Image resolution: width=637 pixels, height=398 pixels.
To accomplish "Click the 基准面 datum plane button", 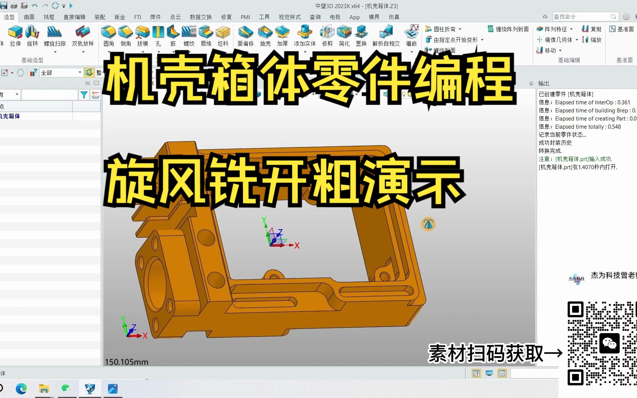I will click(x=622, y=29).
